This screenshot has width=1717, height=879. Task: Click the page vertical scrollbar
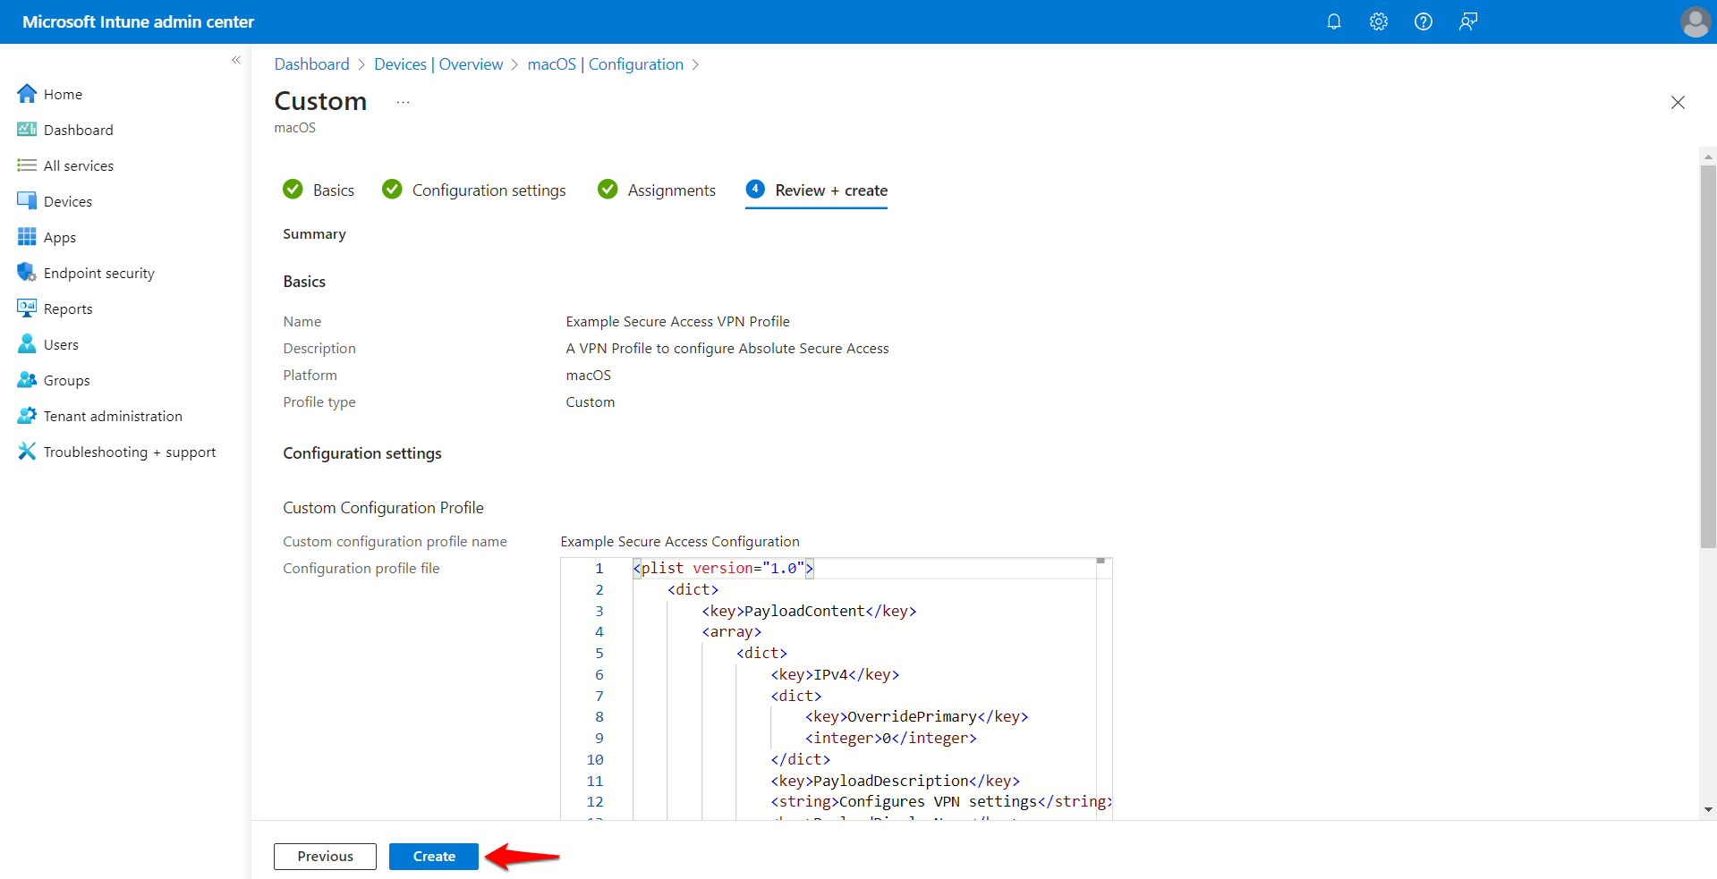1708,356
